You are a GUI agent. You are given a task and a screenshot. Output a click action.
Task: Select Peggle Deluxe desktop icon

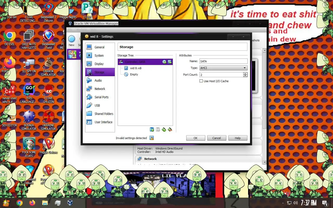48,146
